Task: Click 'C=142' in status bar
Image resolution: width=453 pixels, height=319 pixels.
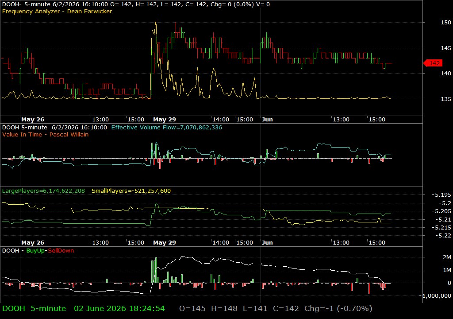Action: [x=286, y=308]
